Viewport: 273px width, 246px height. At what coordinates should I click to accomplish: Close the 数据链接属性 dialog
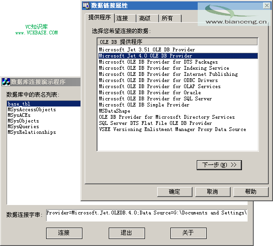pyautogui.click(x=266, y=6)
